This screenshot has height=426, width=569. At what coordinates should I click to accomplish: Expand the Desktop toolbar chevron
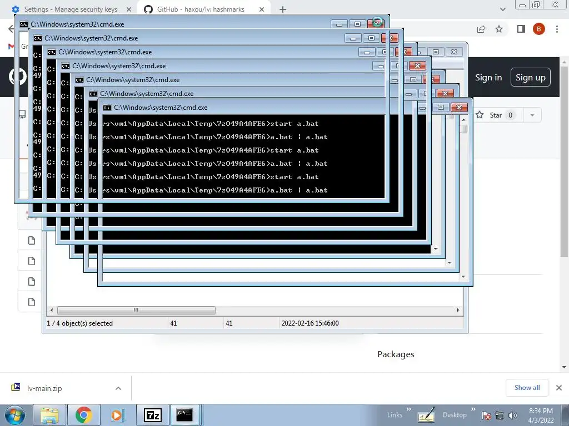(473, 409)
